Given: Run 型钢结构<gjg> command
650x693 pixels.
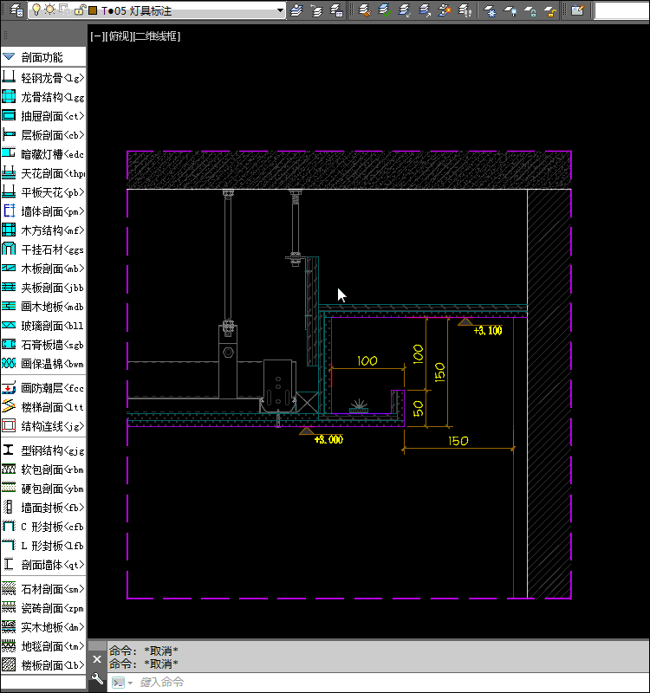Looking at the screenshot, I should (43, 450).
